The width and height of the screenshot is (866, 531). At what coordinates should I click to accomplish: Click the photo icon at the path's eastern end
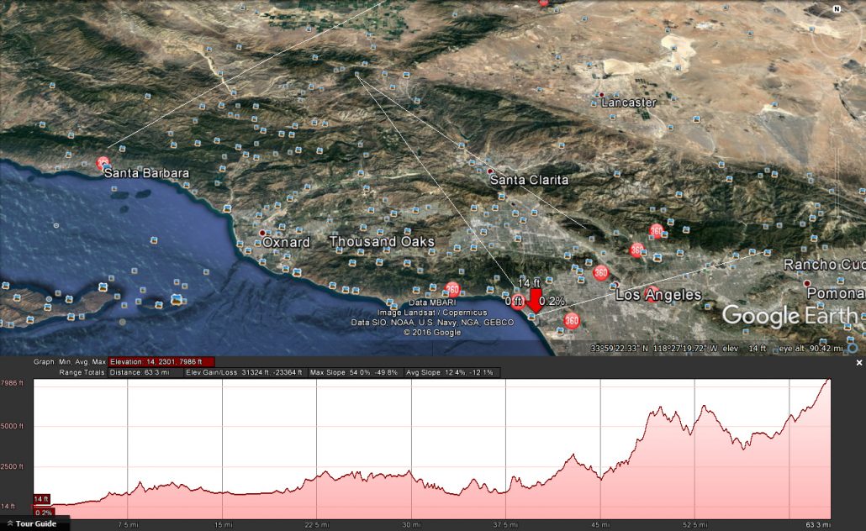[x=767, y=252]
